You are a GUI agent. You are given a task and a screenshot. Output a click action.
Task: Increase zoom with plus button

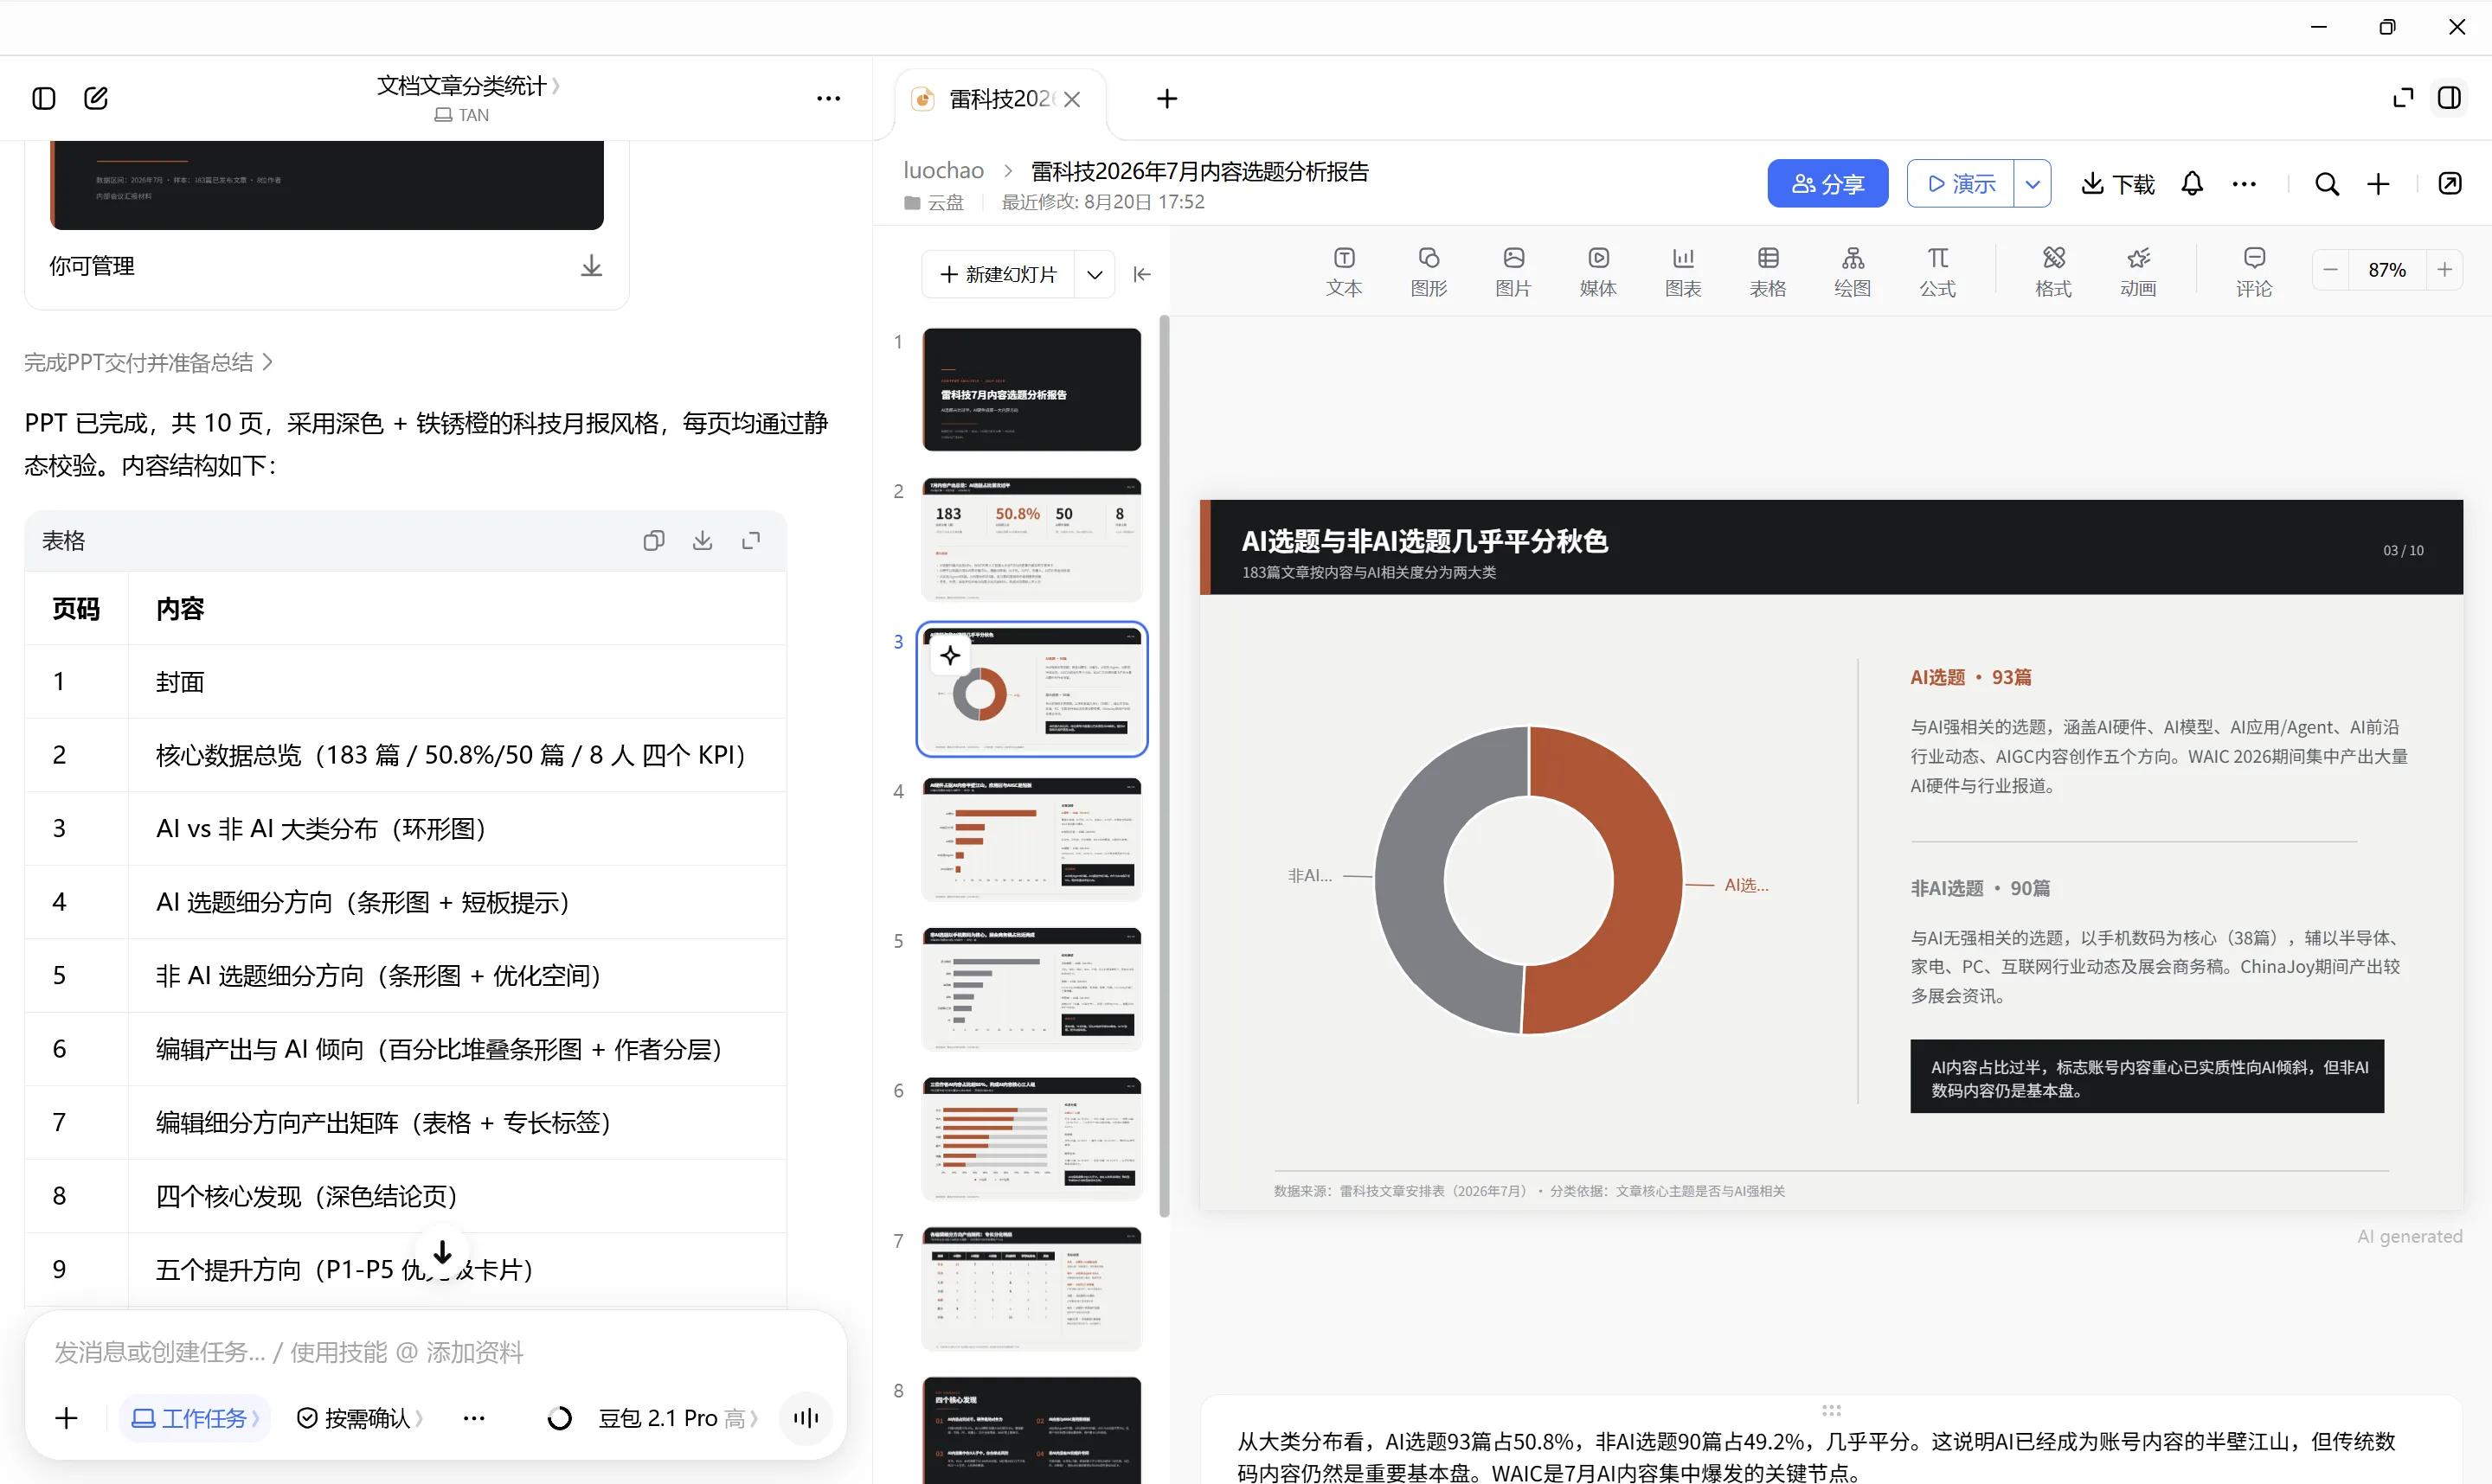(x=2444, y=270)
